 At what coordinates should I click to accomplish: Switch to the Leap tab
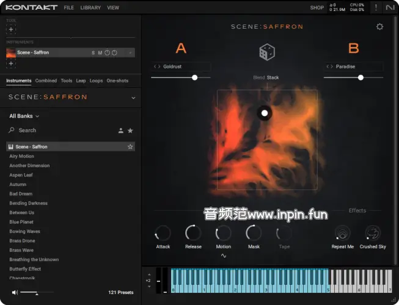81,81
